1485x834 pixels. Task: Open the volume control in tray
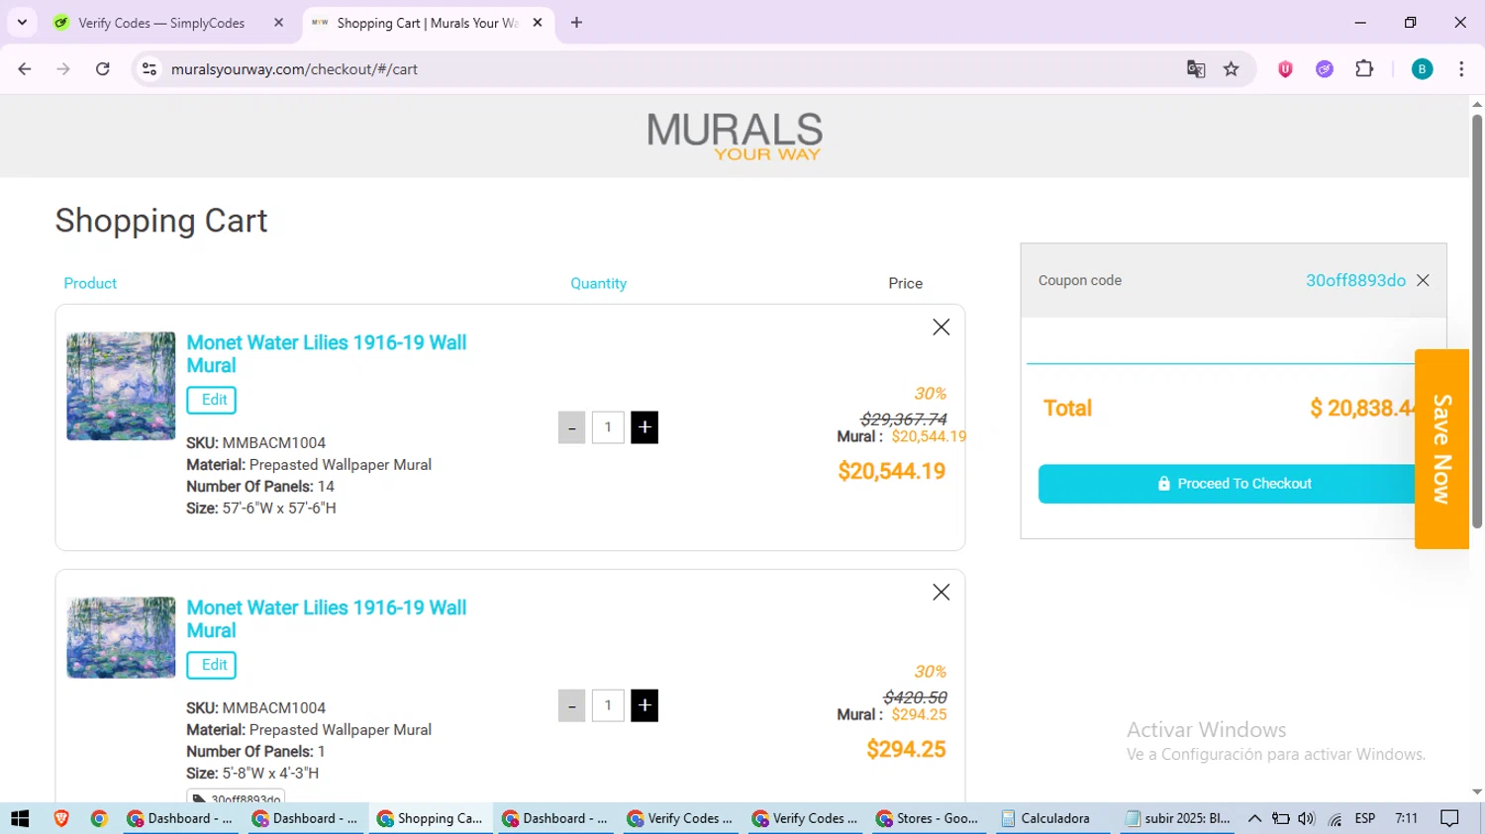point(1307,818)
